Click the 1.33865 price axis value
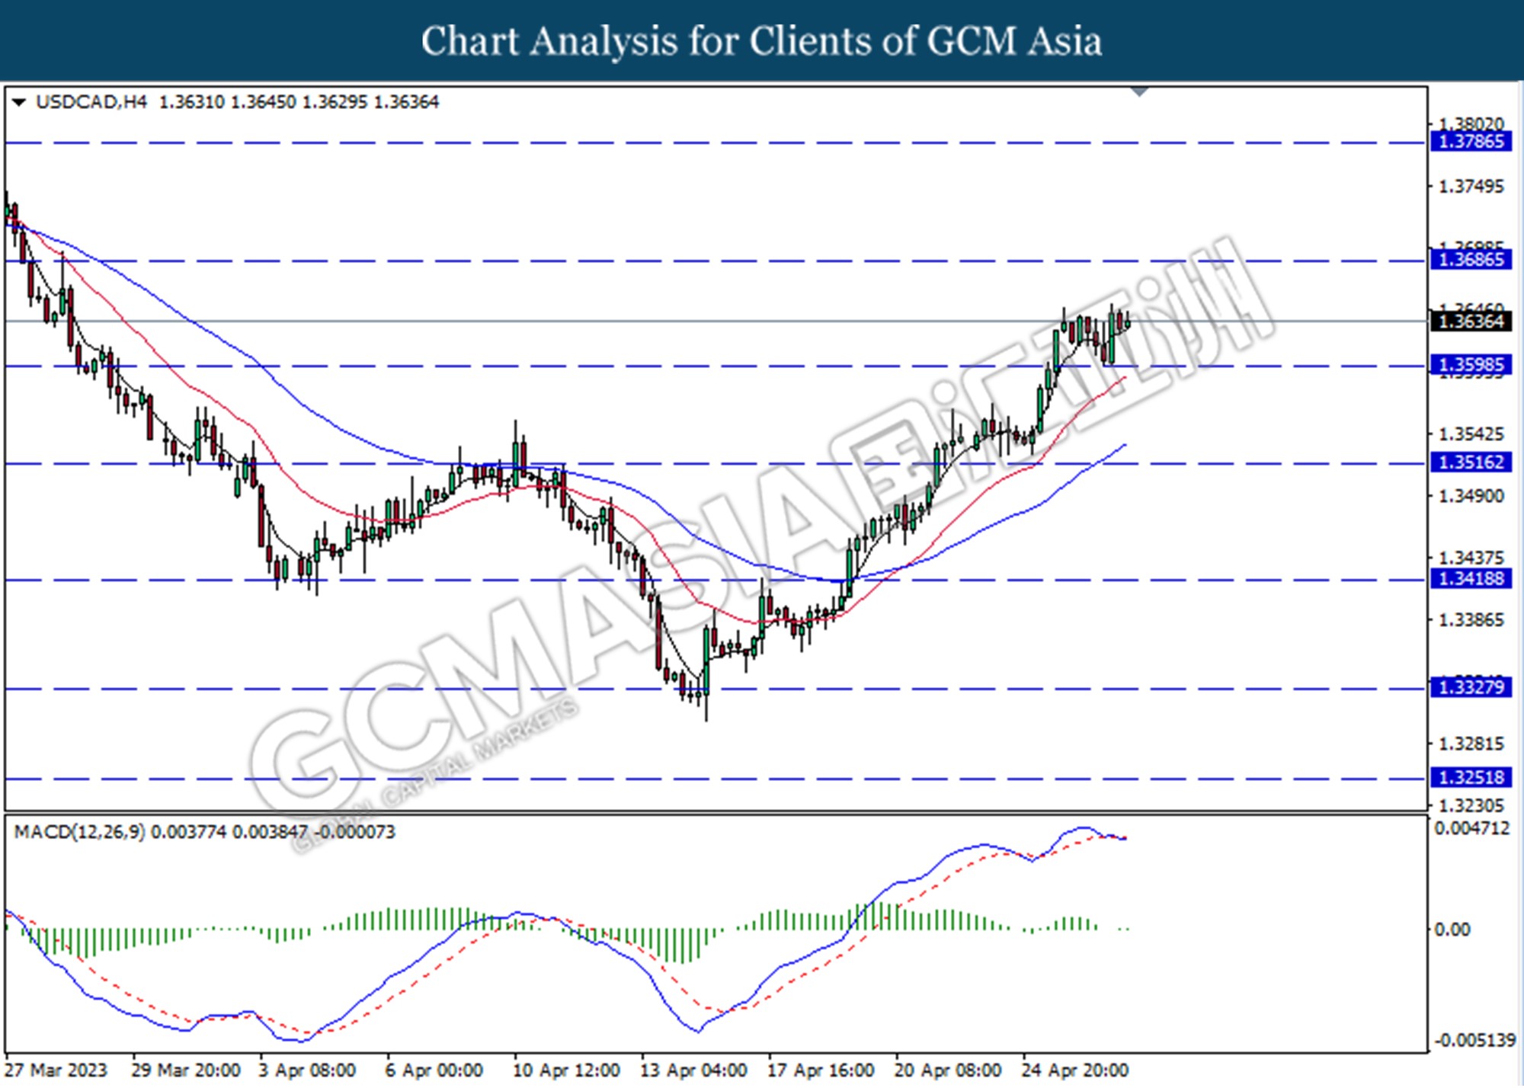 [x=1471, y=620]
